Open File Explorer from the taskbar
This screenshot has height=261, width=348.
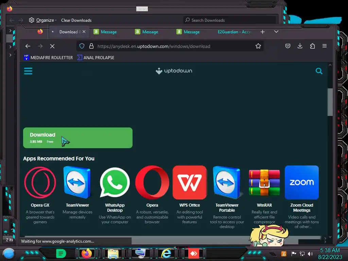(113, 254)
